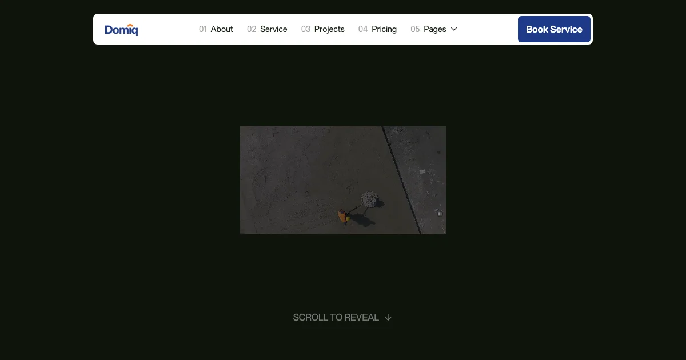Pause the hero video using pause icon
The image size is (686, 360).
440,214
